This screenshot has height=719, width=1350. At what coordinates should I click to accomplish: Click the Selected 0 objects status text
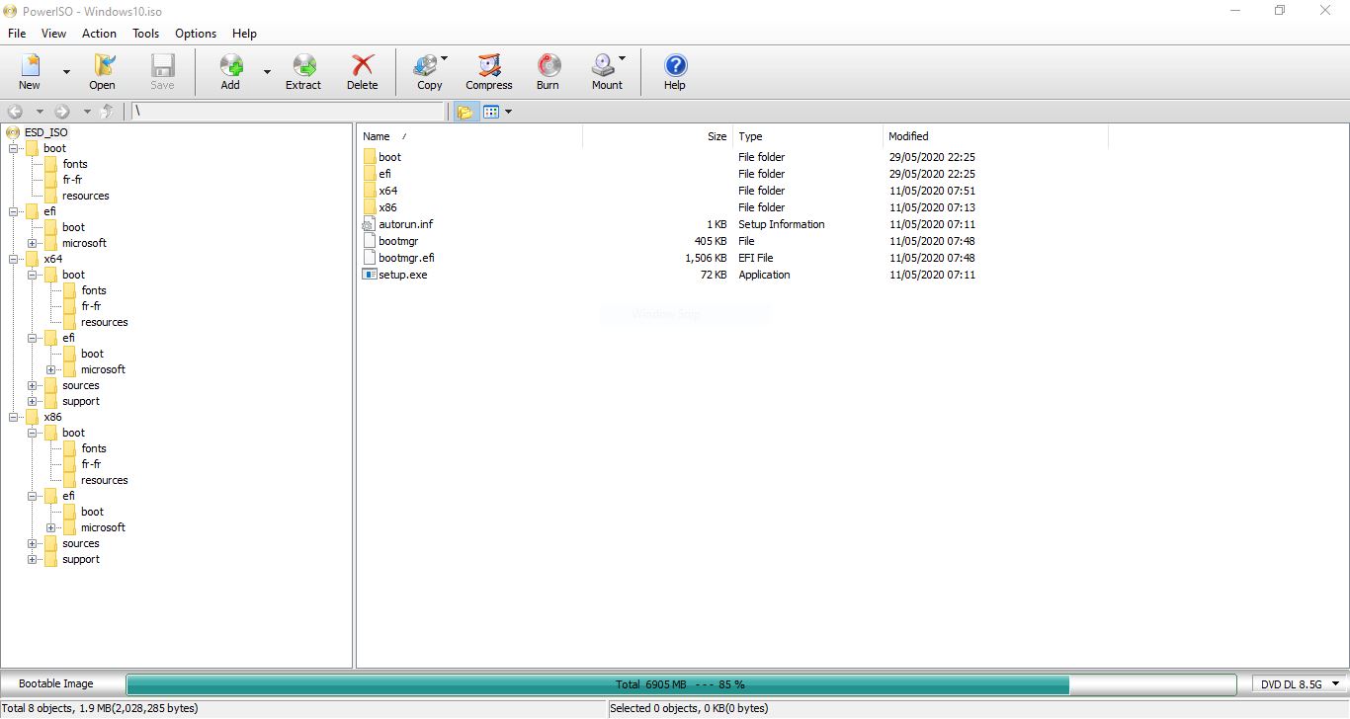(x=689, y=708)
